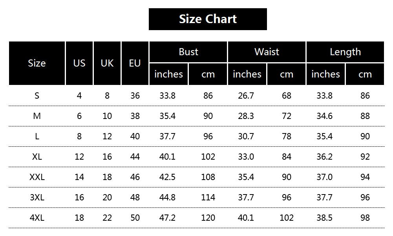Viewport: 393px width, 236px height.
Task: Click the L row waist cm value 78
Action: click(x=287, y=136)
